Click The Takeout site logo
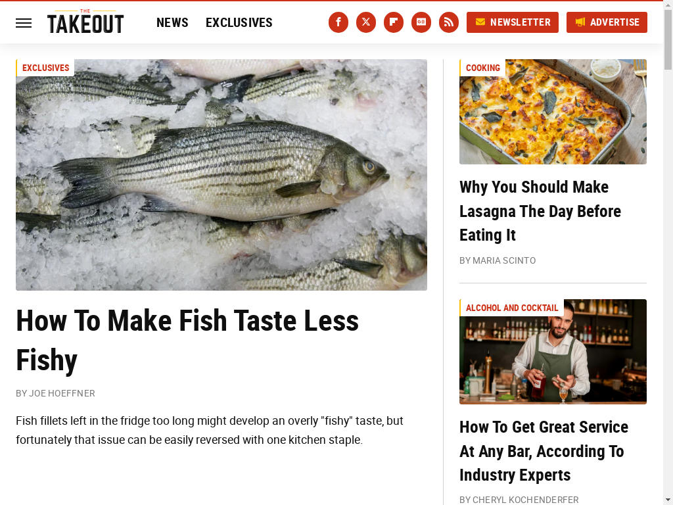 click(85, 22)
